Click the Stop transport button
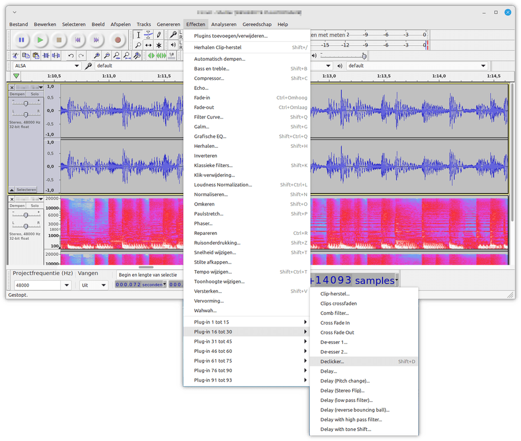The height and width of the screenshot is (441, 521). click(x=59, y=40)
